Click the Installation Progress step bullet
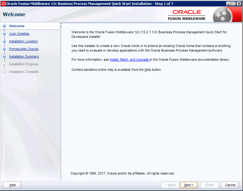The image size is (243, 191). tap(5, 64)
